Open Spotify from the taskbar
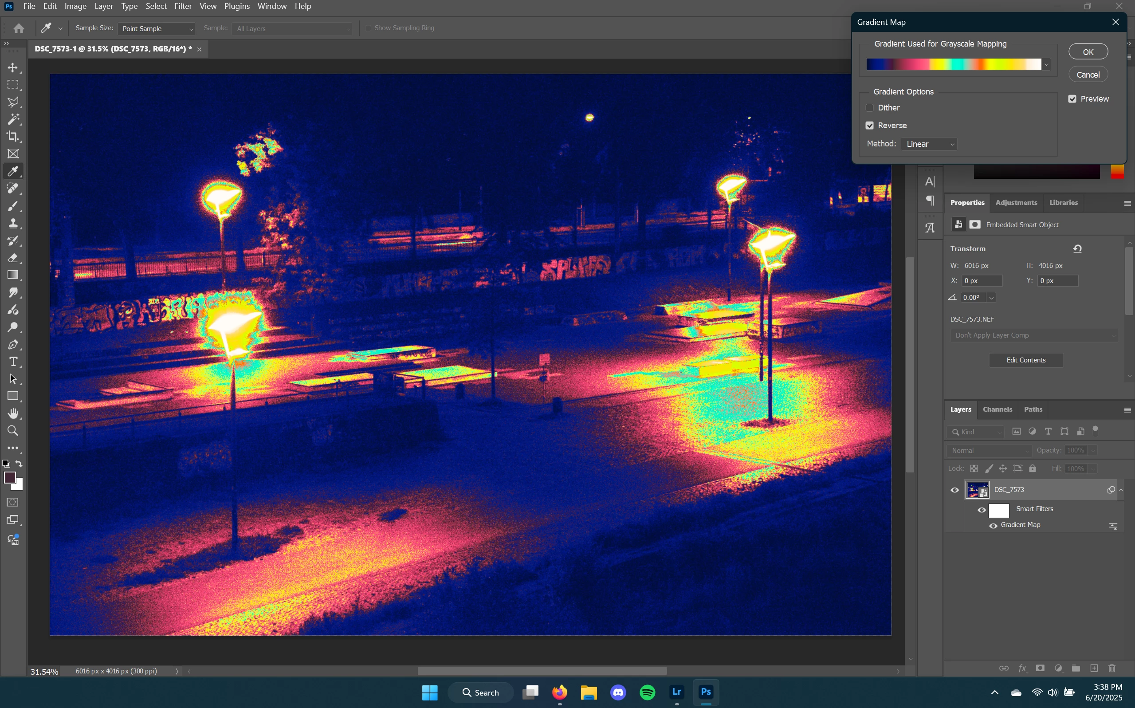Viewport: 1135px width, 708px height. pos(647,692)
